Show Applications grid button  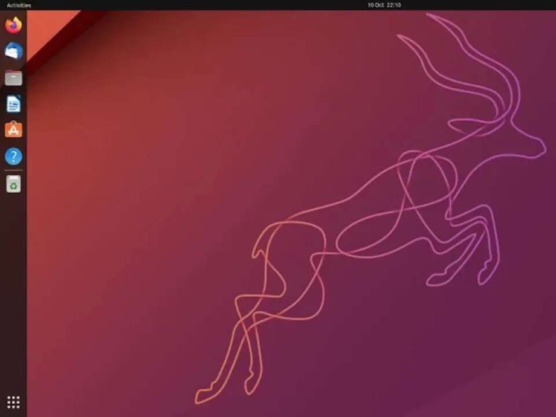click(13, 402)
